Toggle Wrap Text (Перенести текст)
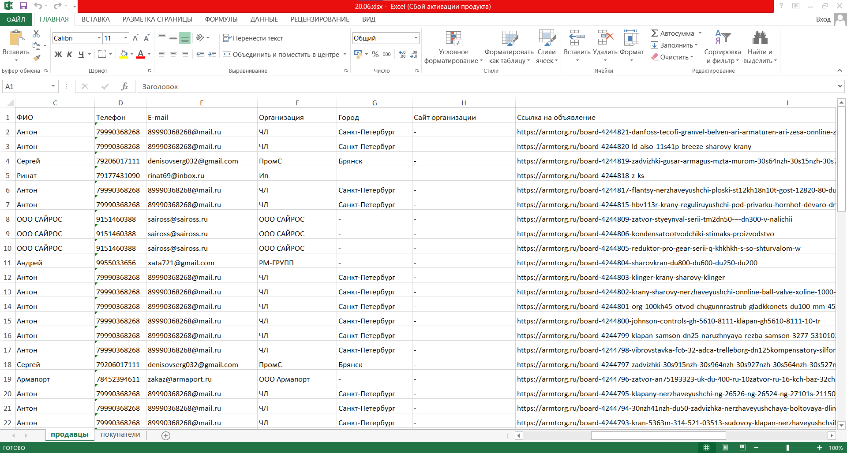The width and height of the screenshot is (847, 453). pyautogui.click(x=253, y=38)
